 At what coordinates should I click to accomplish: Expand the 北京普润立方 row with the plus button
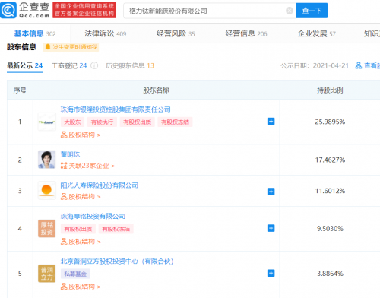[x=271, y=273]
